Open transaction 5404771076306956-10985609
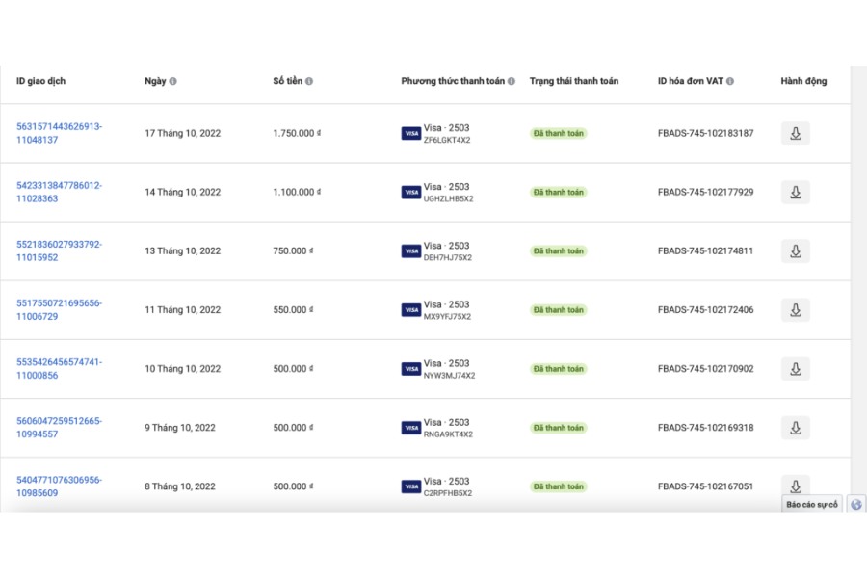Screen dimensions: 867x578 [59, 486]
